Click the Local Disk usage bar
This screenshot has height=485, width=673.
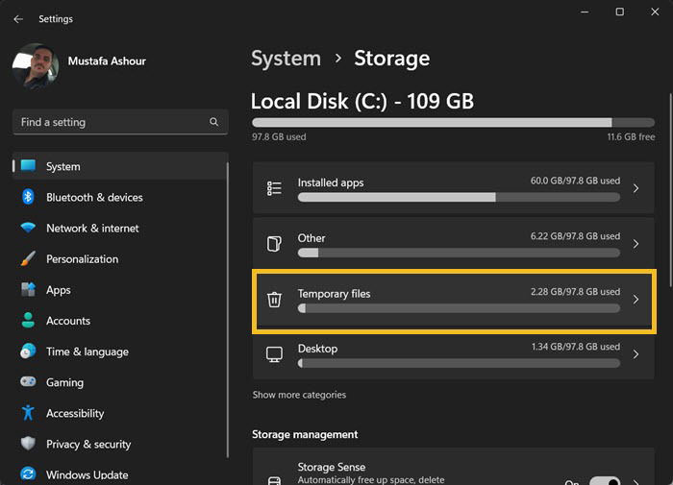coord(453,123)
